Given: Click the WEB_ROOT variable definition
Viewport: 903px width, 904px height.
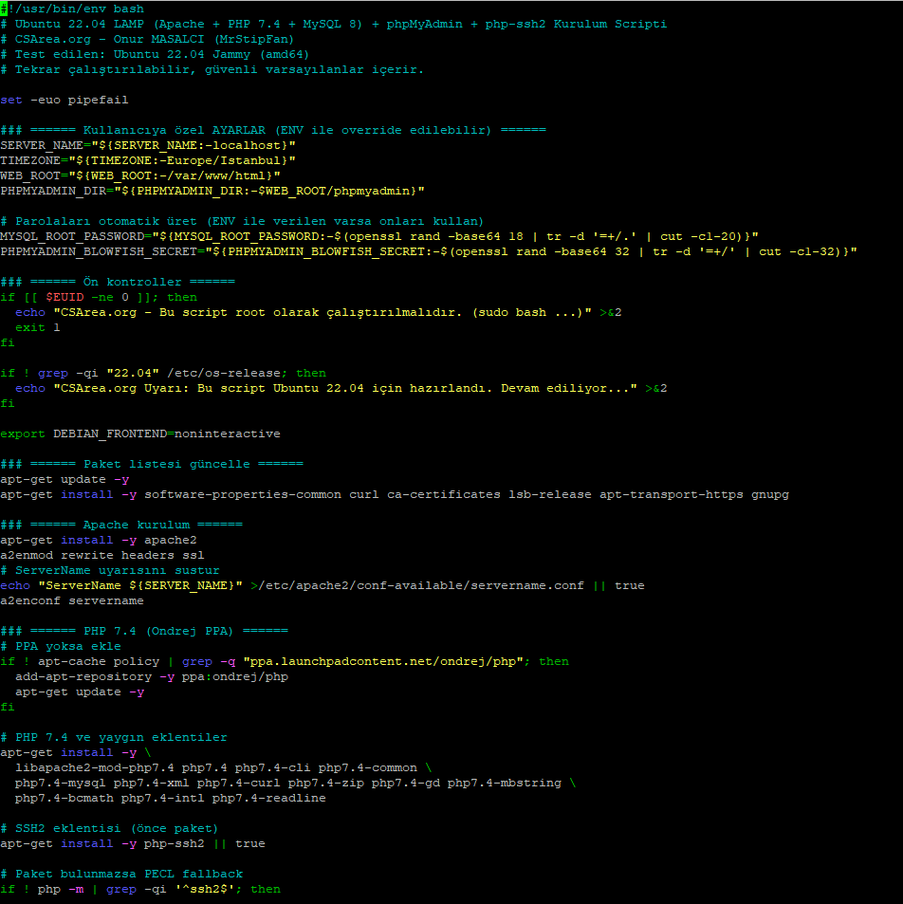Looking at the screenshot, I should pos(140,175).
